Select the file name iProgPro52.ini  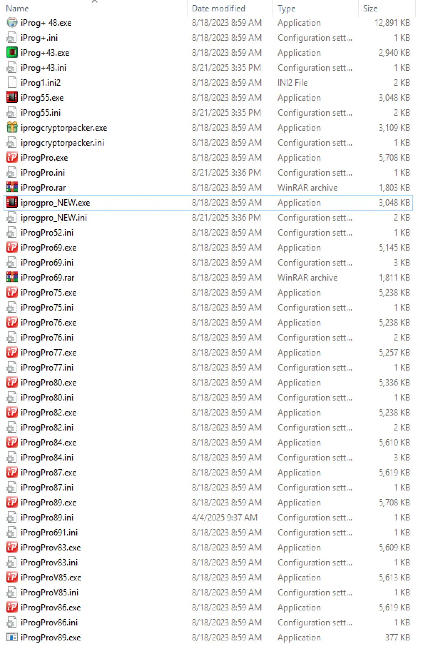coord(47,233)
